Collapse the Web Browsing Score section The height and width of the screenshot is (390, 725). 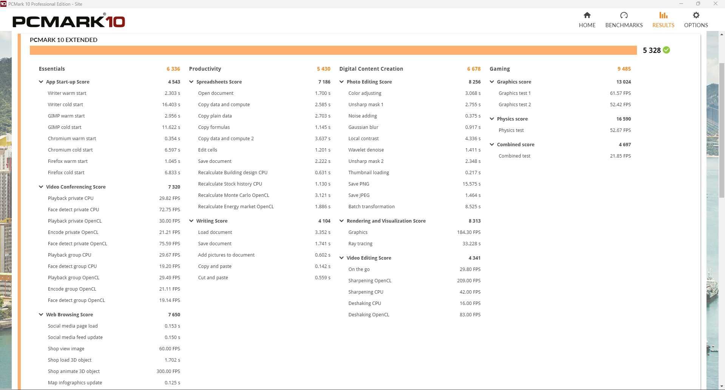pos(41,314)
